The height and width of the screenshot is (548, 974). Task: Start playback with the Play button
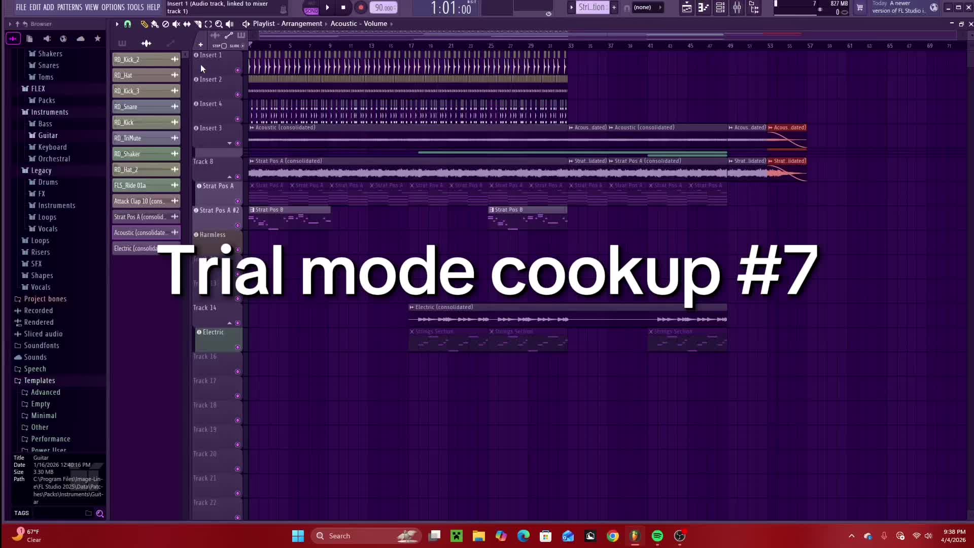pyautogui.click(x=327, y=8)
